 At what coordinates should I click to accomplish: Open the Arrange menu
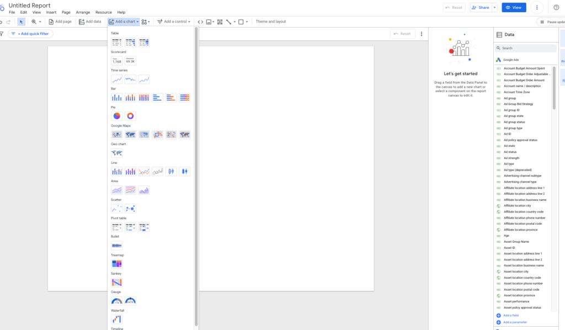click(83, 12)
